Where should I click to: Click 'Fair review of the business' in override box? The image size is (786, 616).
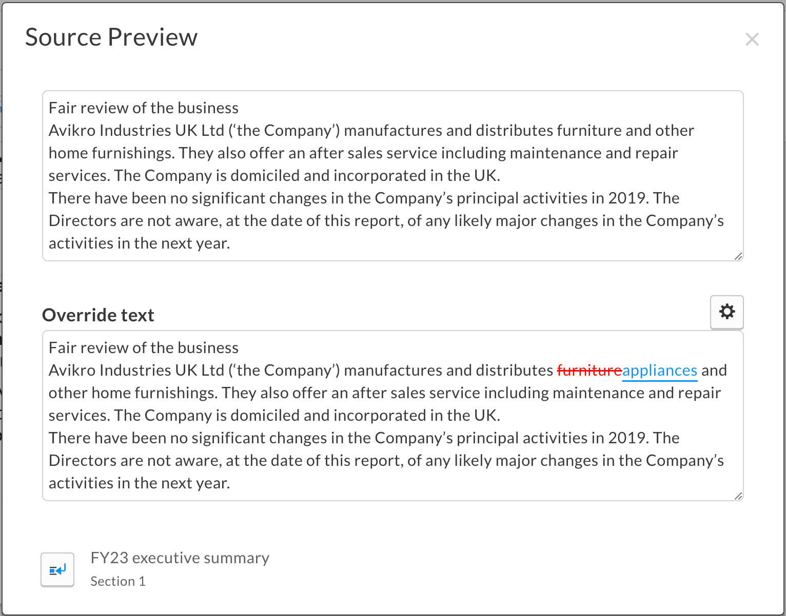tap(144, 348)
